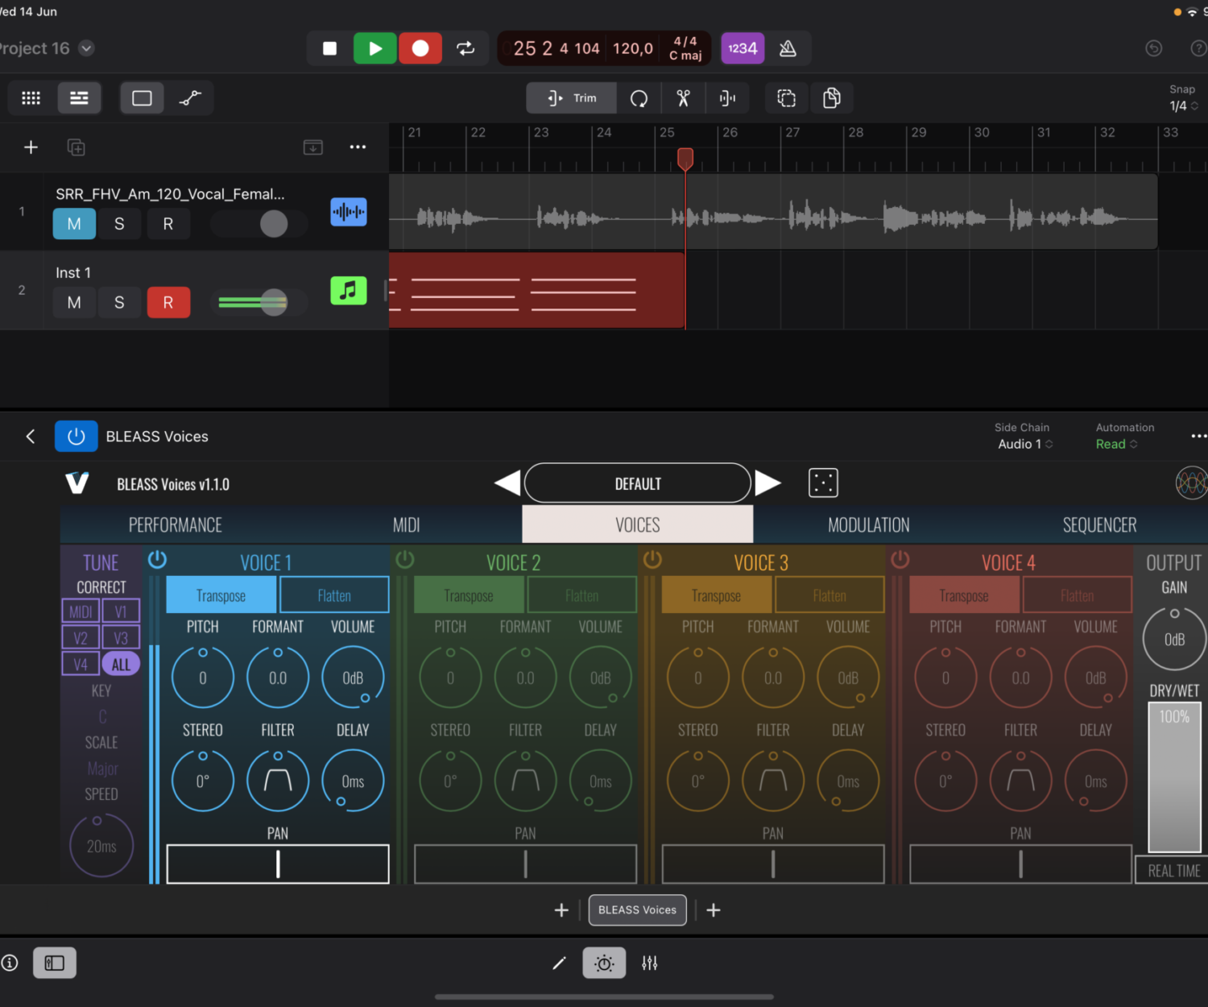Viewport: 1208px width, 1007px height.
Task: Click the Voice 1 PAN slider
Action: [x=278, y=864]
